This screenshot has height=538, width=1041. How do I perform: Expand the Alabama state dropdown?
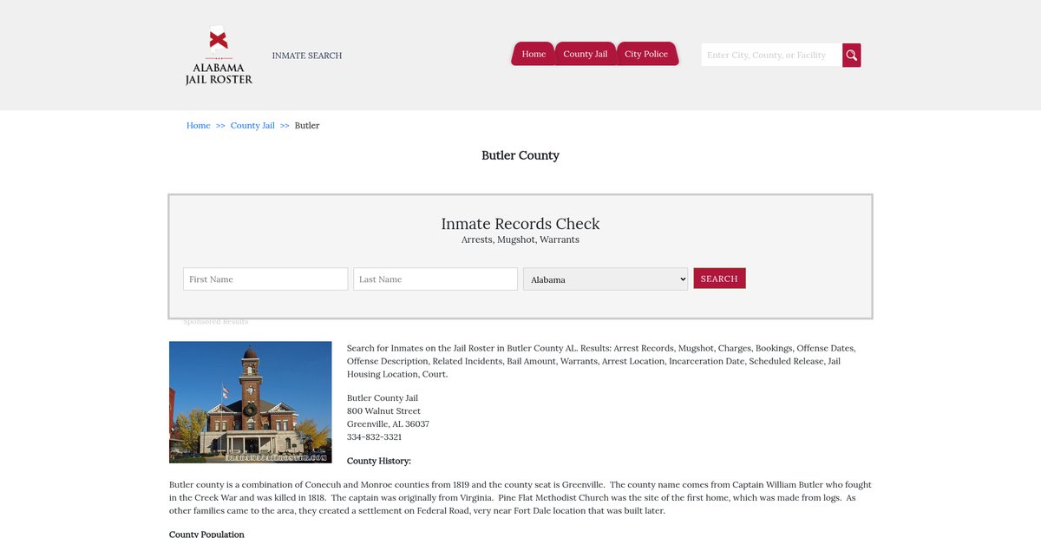[606, 279]
